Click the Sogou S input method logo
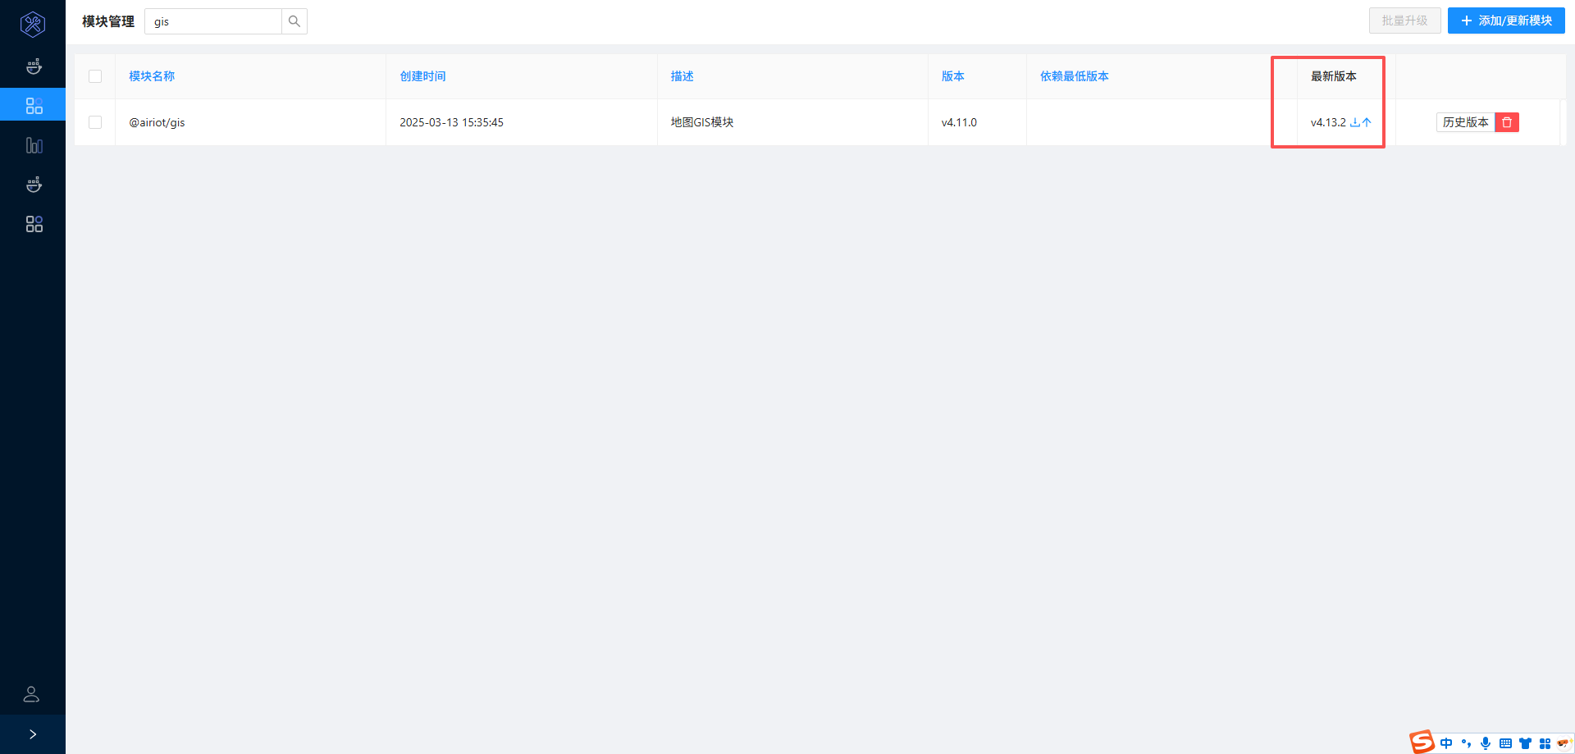Screen dimensions: 1575x754 click(x=1422, y=743)
